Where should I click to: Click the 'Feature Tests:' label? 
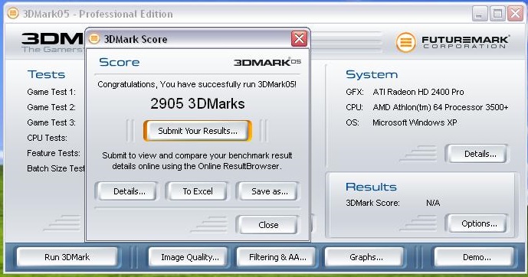coord(54,153)
